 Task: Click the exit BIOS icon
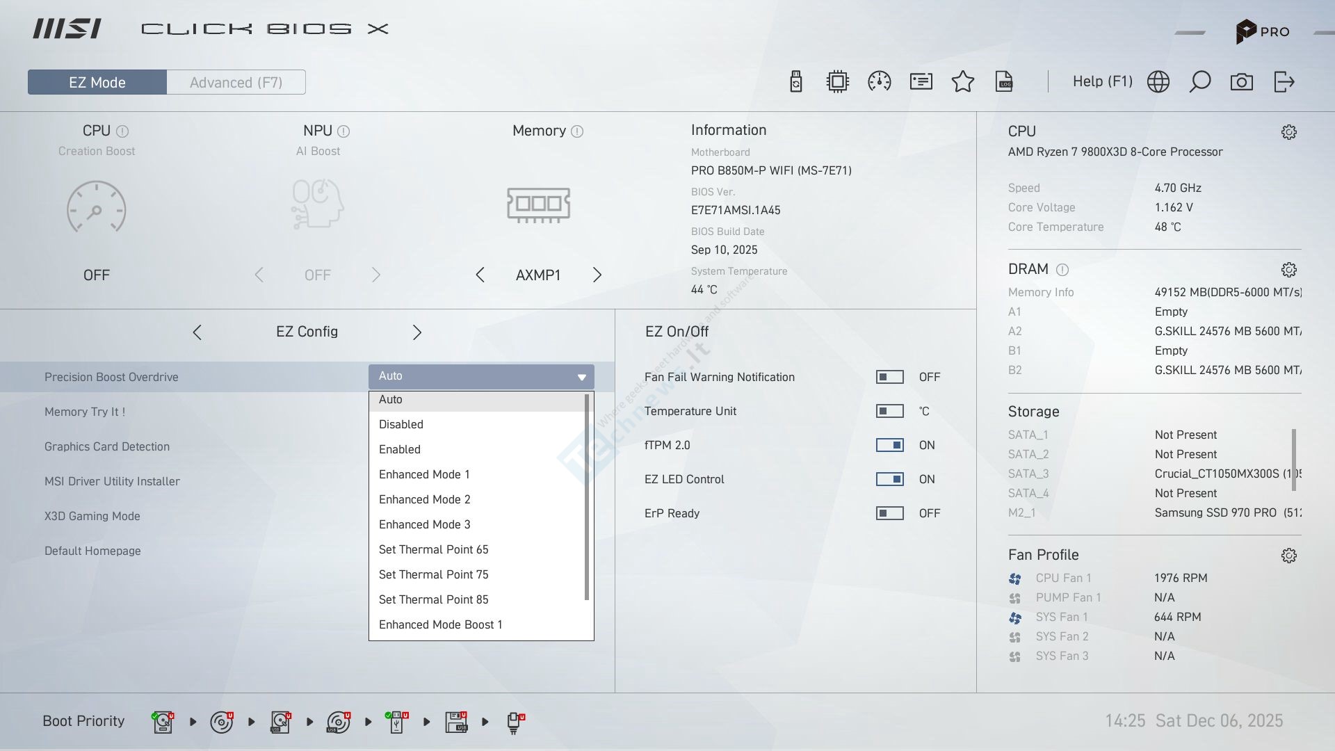(1284, 82)
